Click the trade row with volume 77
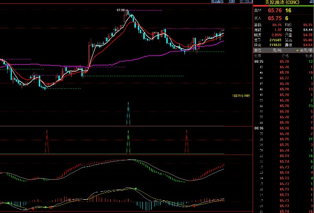Screen dimensions: 314x213 pos(283,140)
